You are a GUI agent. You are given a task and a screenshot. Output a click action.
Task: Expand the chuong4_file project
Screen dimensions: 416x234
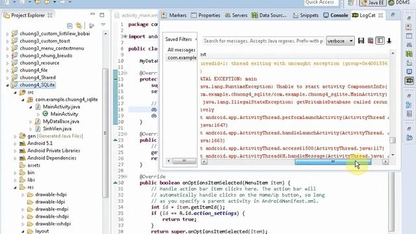(7, 71)
